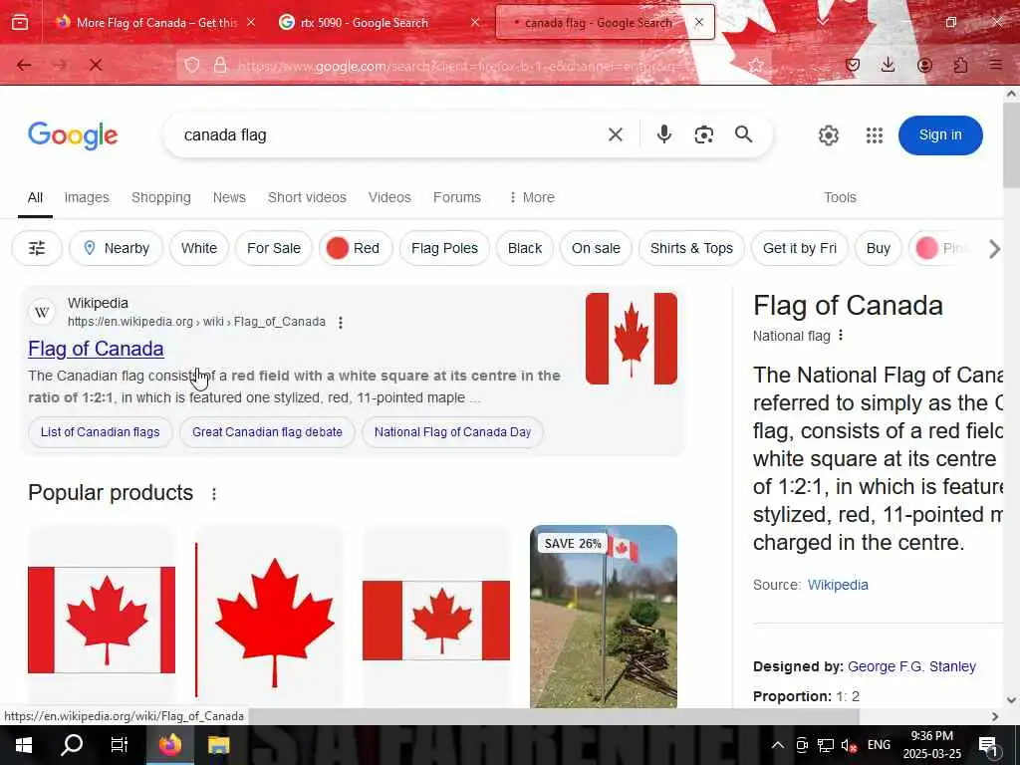Open the Google logo homepage
Image resolution: width=1020 pixels, height=765 pixels.
click(73, 135)
